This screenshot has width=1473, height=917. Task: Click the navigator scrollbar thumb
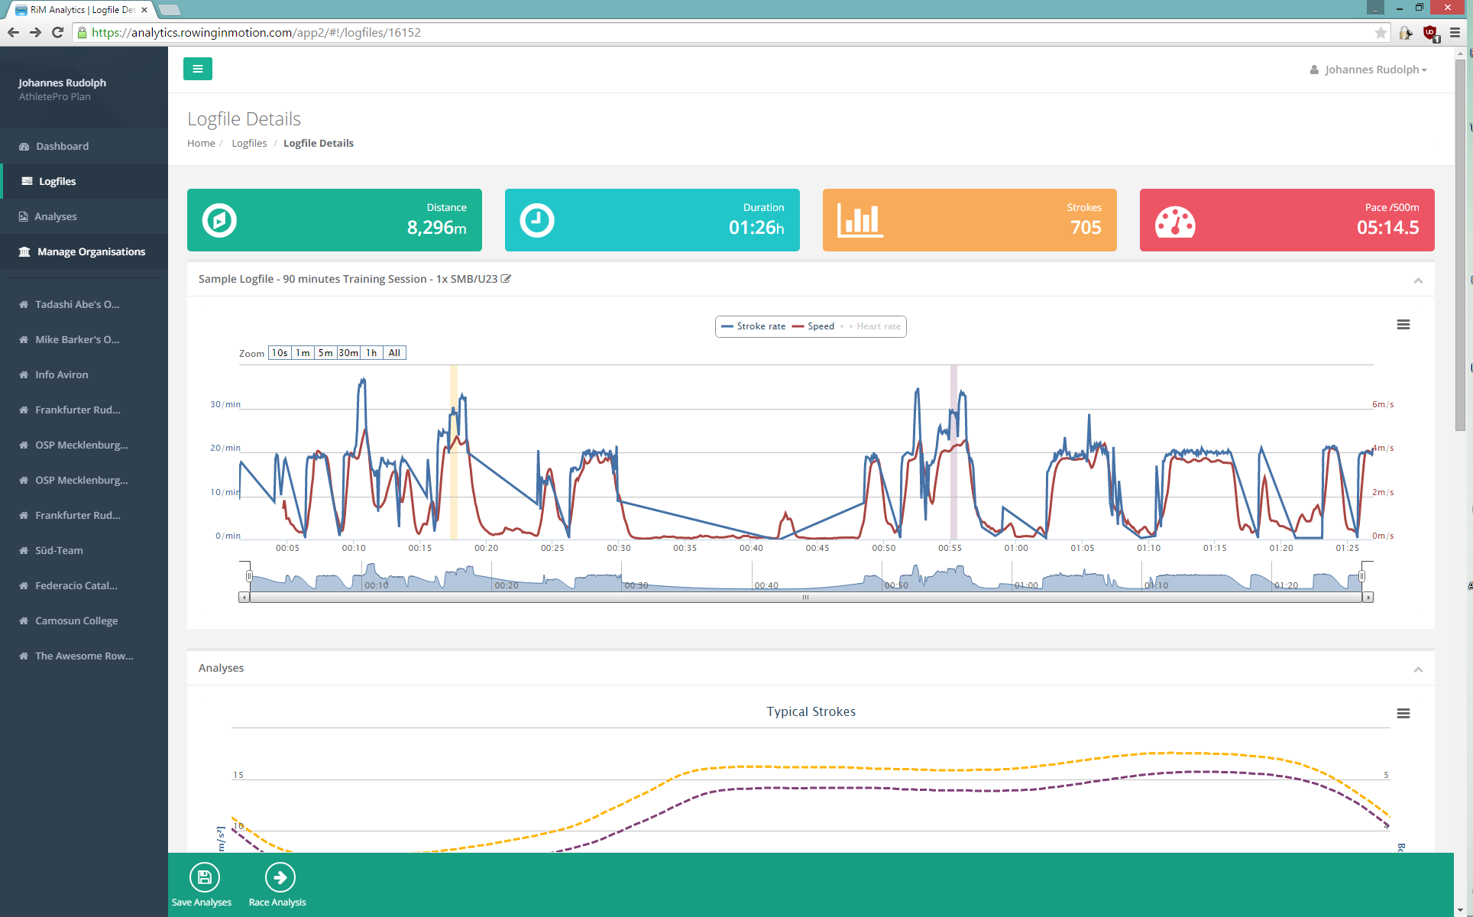tap(805, 598)
